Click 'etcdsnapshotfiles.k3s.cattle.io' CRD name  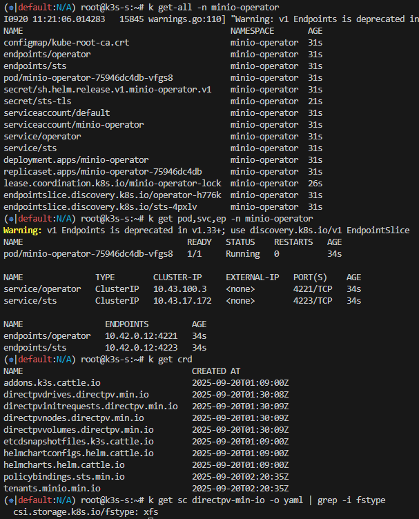(79, 442)
